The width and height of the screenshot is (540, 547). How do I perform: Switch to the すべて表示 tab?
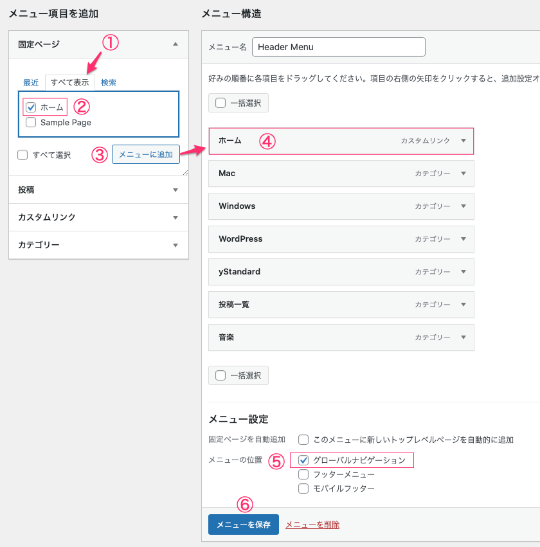coord(70,83)
